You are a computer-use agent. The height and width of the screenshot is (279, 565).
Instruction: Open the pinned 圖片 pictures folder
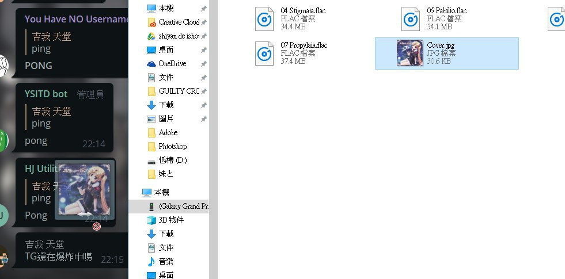click(x=166, y=119)
